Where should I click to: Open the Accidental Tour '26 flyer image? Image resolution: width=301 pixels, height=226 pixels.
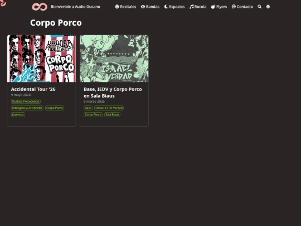[x=41, y=59]
